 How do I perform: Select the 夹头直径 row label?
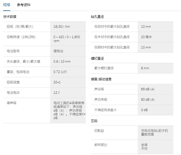click(x=23, y=61)
